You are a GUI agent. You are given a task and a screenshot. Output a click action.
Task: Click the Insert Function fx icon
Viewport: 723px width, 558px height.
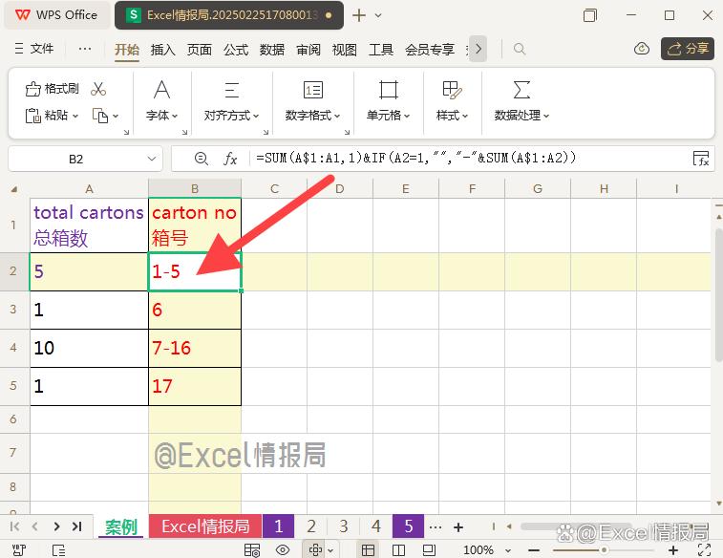(230, 159)
